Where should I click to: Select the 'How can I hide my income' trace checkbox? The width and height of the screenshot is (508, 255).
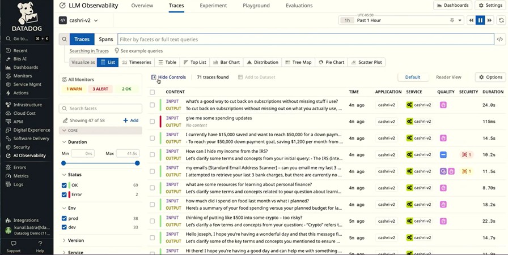(x=153, y=155)
